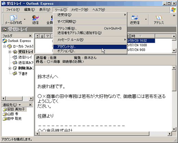Click folder pane horizontal scroll left arrow
The height and width of the screenshot is (143, 178).
[3, 98]
